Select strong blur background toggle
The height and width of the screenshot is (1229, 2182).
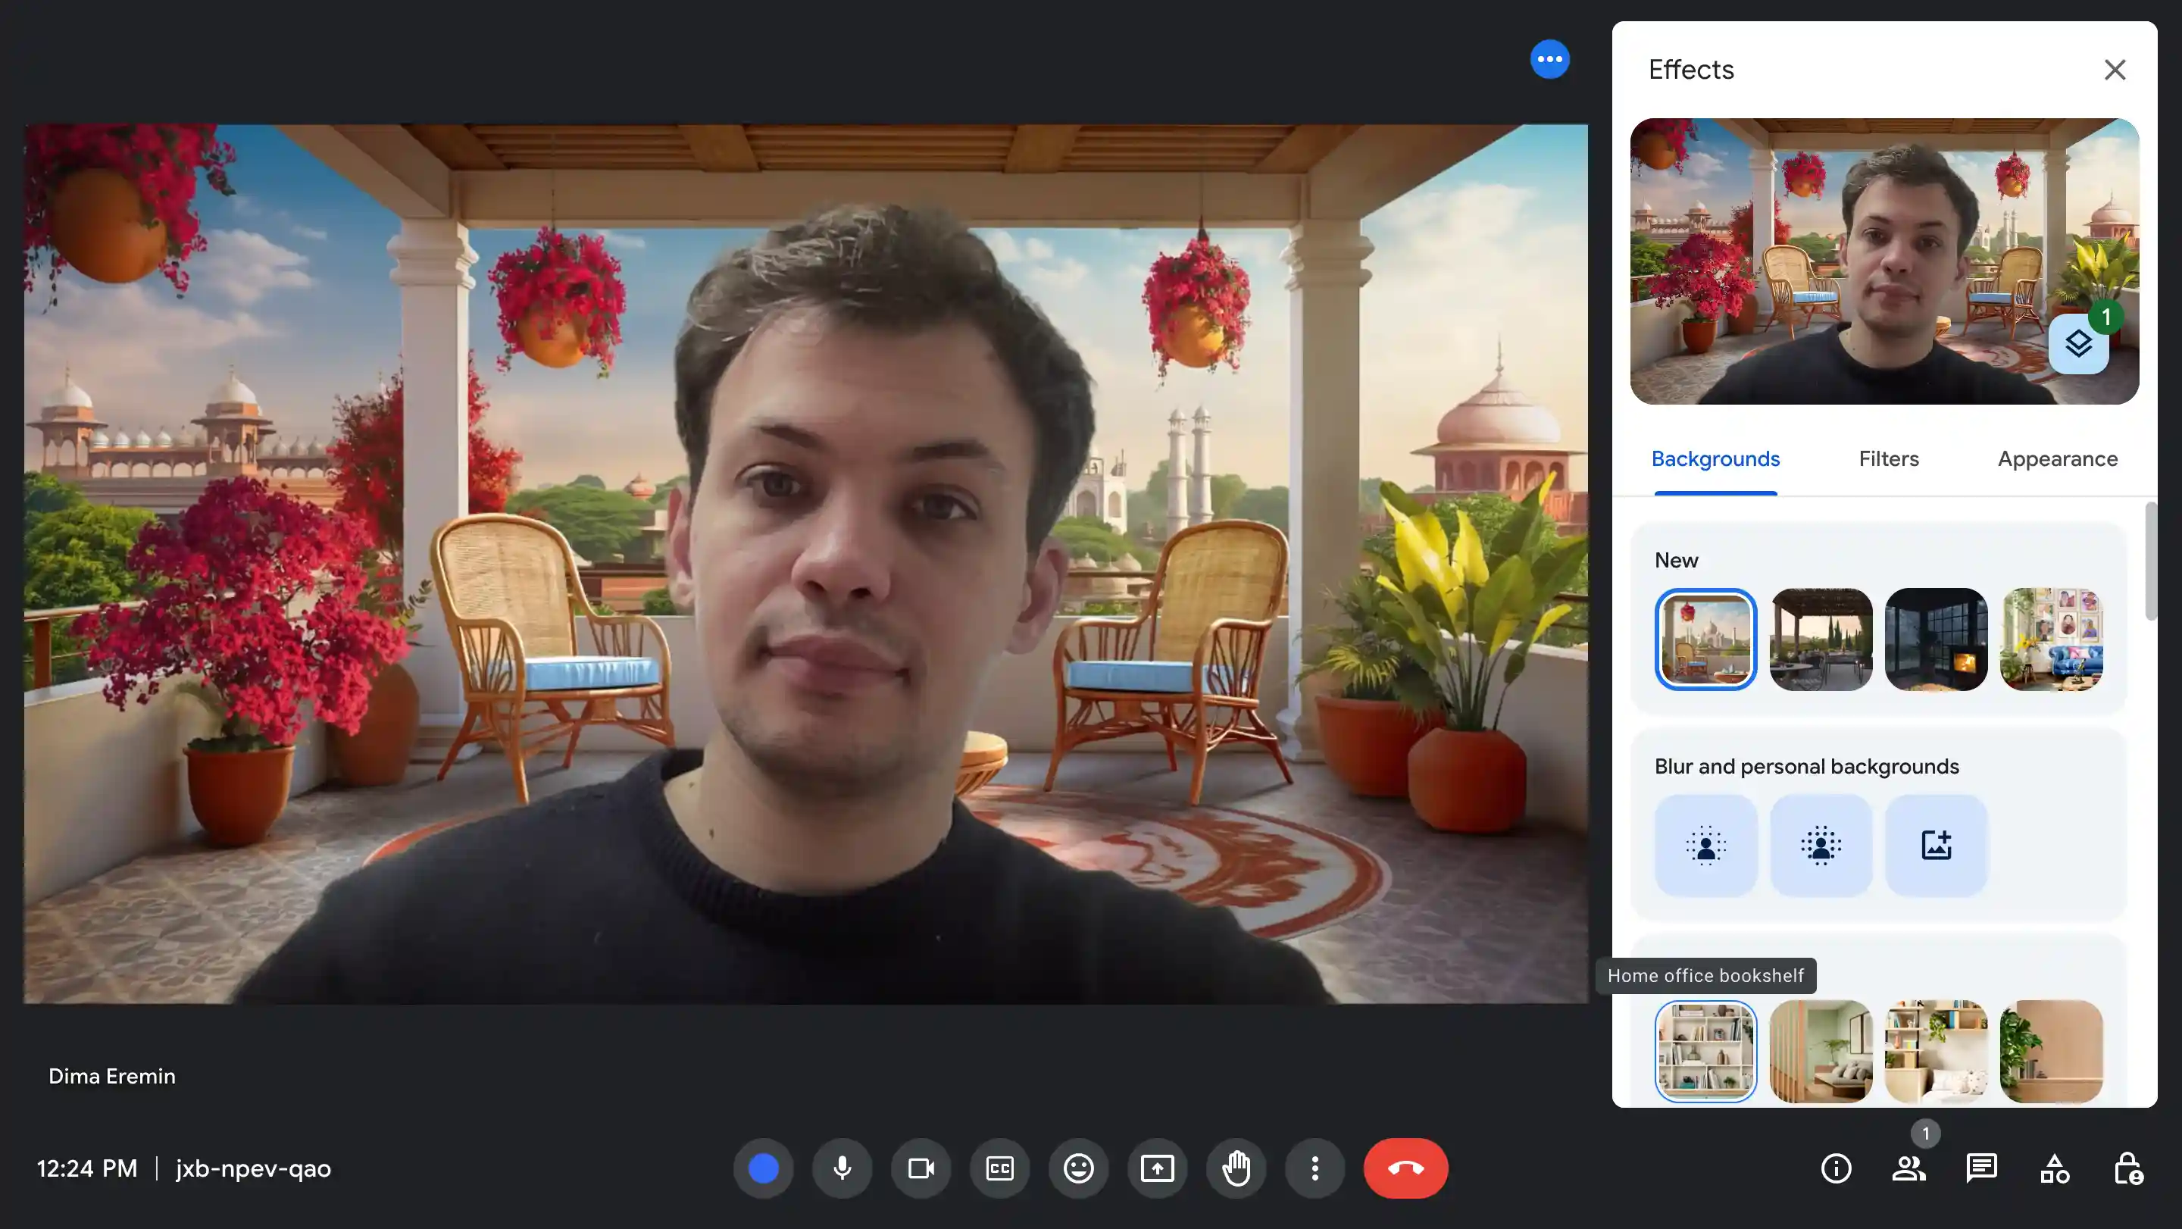point(1821,844)
